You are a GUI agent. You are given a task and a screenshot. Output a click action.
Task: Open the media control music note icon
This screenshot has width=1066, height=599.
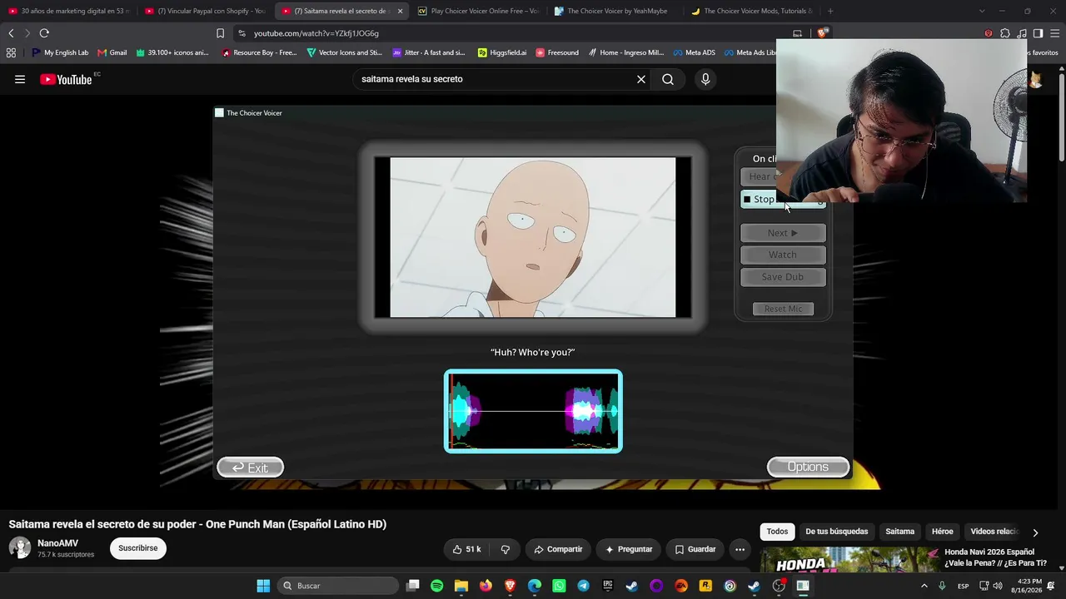click(1022, 33)
